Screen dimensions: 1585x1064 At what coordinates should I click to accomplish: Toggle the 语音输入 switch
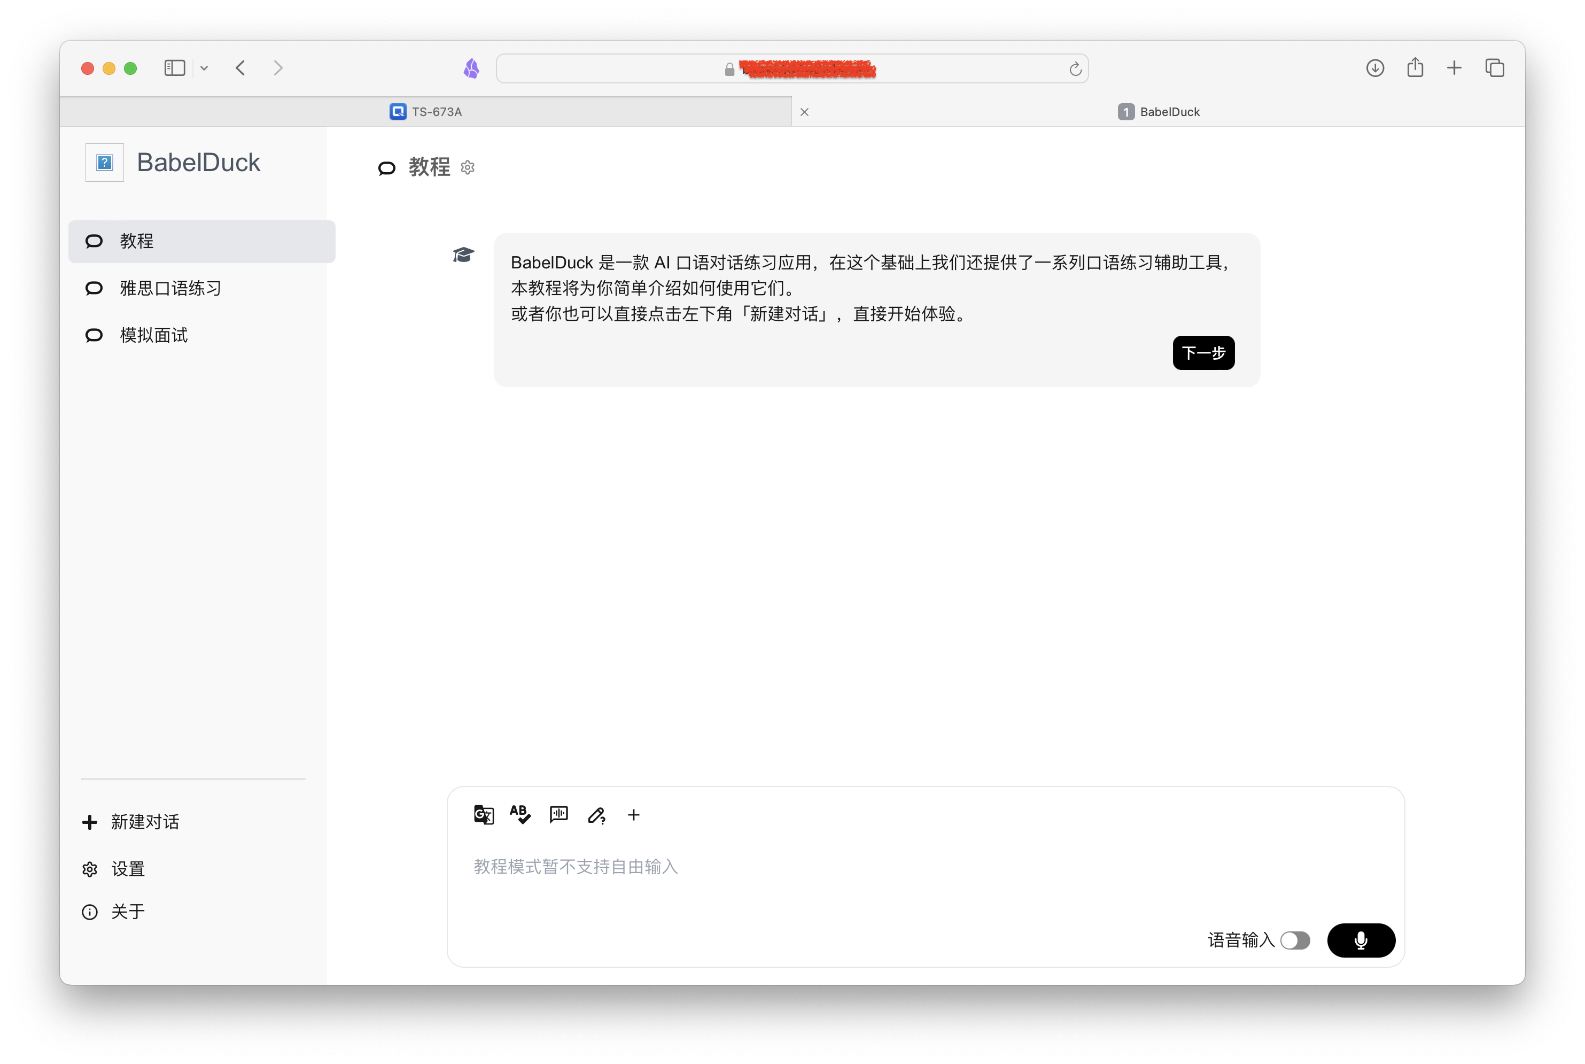pyautogui.click(x=1295, y=940)
